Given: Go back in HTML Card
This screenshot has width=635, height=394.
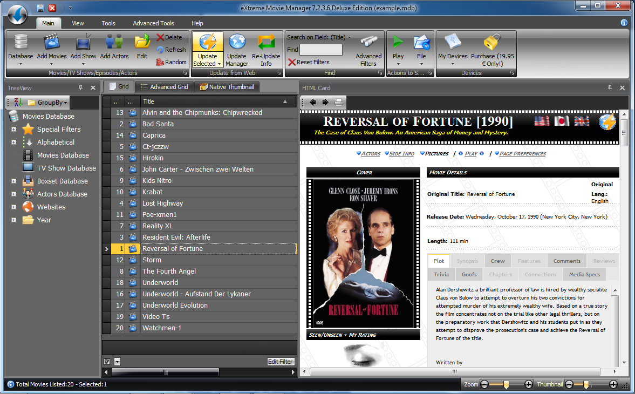Looking at the screenshot, I should click(312, 102).
